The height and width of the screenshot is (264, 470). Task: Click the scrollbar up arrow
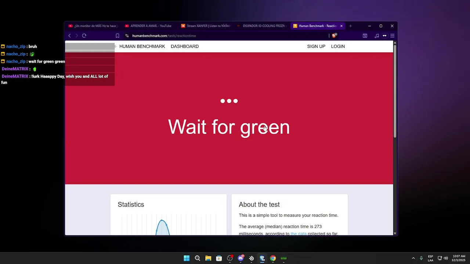(x=395, y=43)
